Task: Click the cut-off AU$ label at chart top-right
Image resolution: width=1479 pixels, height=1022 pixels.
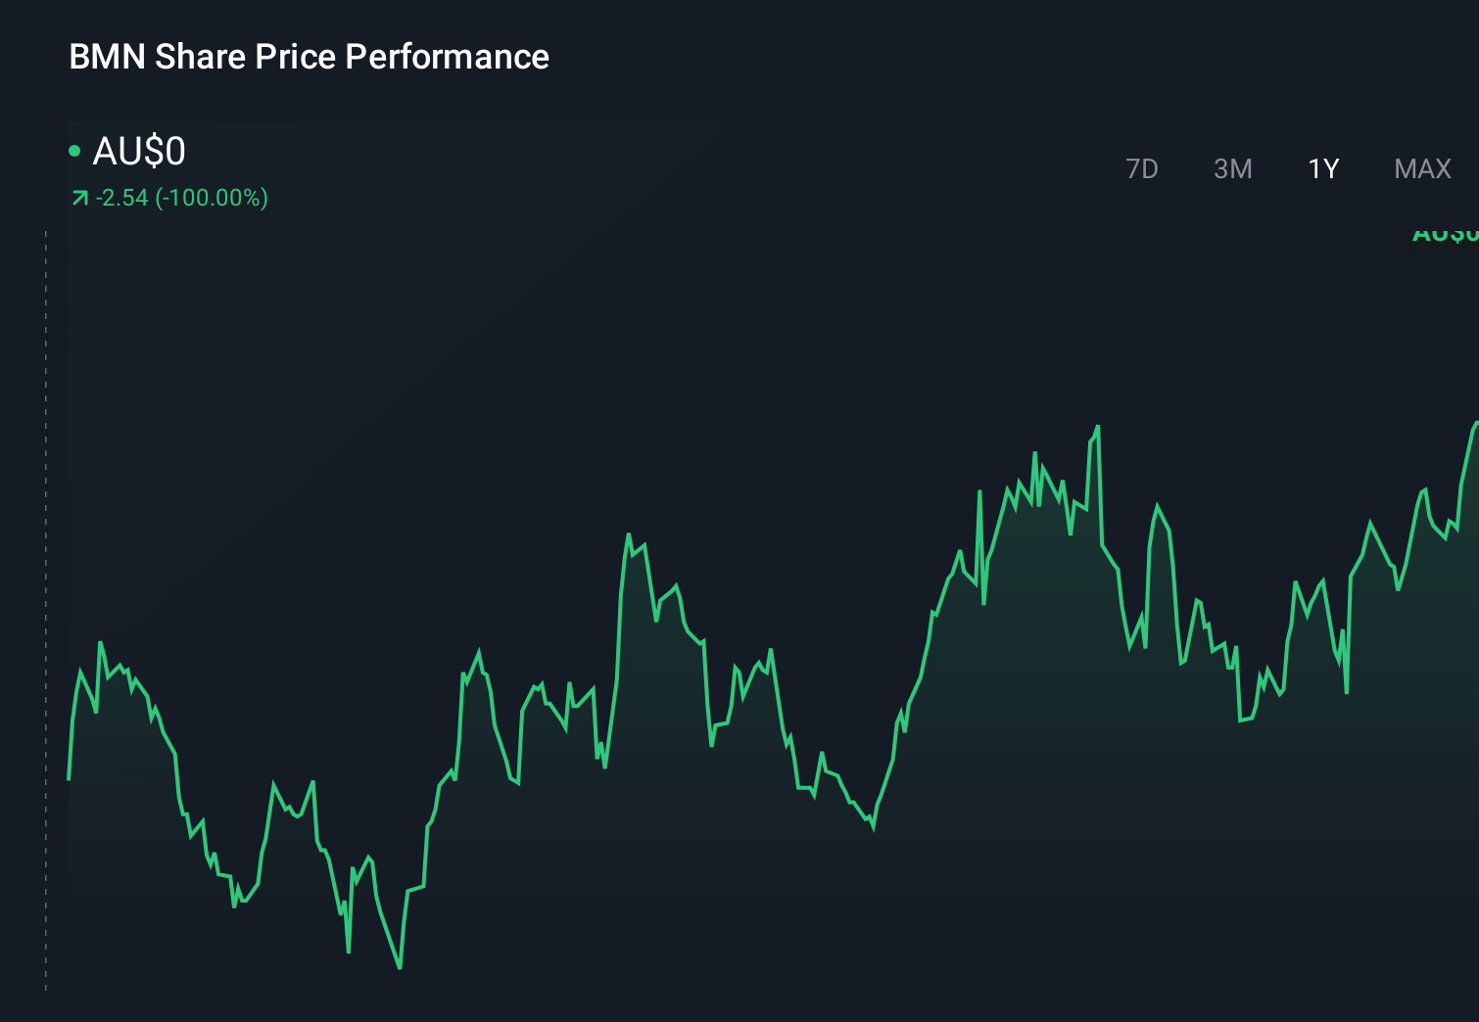Action: (1446, 235)
